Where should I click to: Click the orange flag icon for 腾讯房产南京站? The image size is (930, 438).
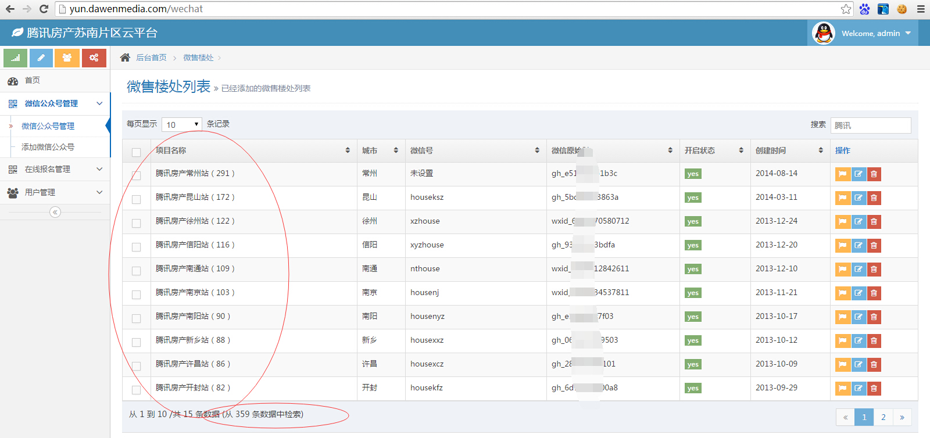click(843, 293)
